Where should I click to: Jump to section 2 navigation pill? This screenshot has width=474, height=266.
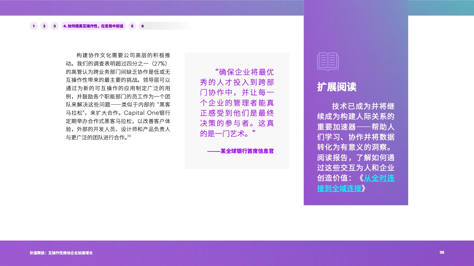point(44,26)
